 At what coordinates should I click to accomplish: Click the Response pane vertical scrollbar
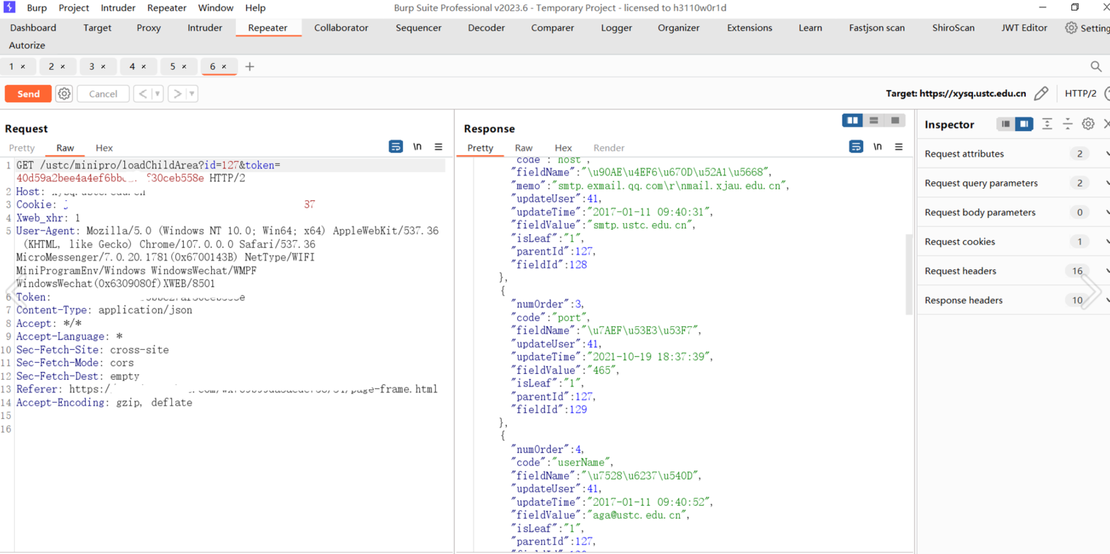pyautogui.click(x=909, y=275)
